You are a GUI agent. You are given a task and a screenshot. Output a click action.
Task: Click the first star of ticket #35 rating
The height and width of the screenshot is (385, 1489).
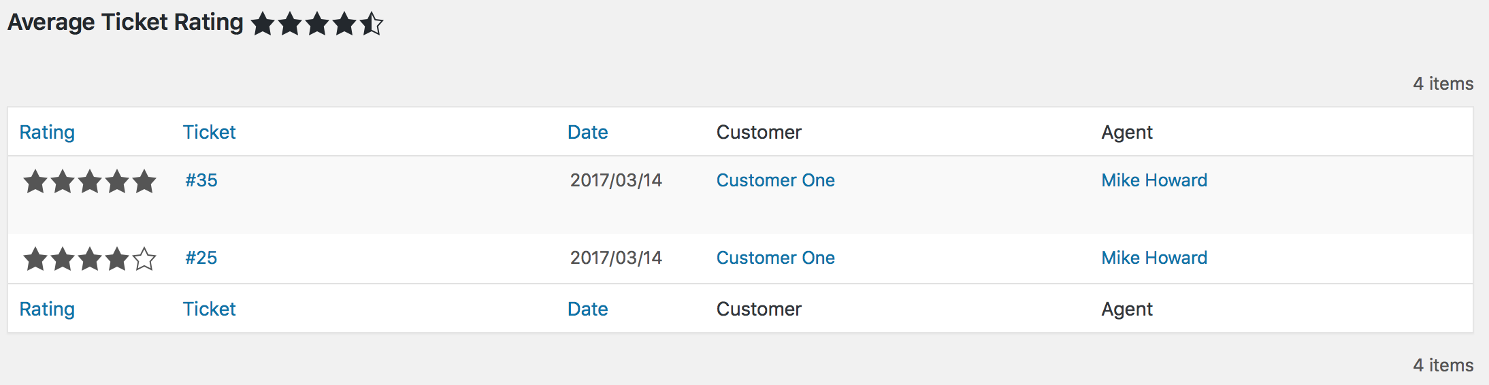click(35, 182)
